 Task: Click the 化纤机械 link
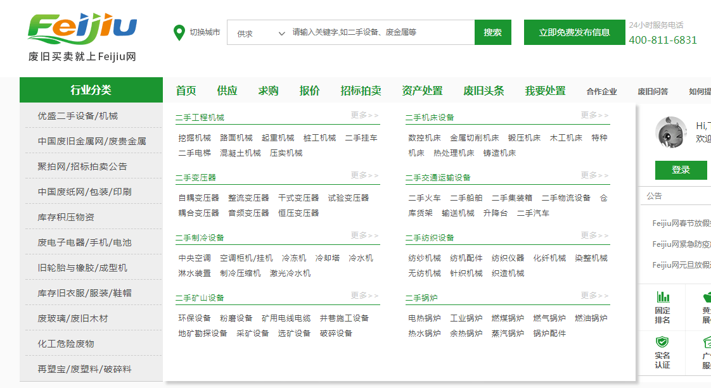(x=549, y=258)
